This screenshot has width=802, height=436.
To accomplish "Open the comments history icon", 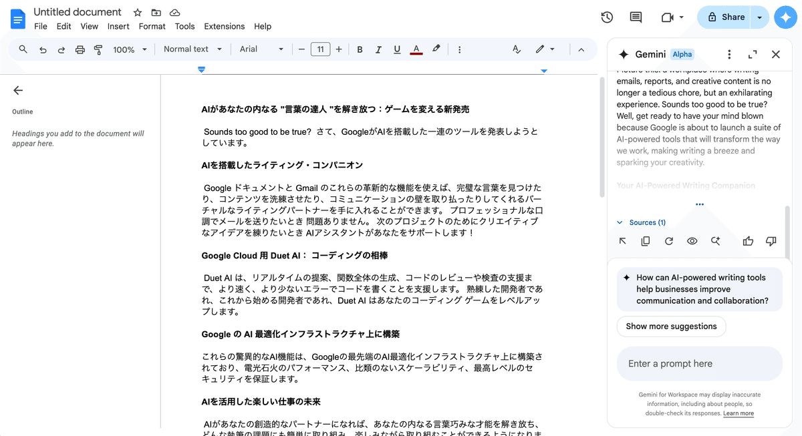I will [636, 17].
